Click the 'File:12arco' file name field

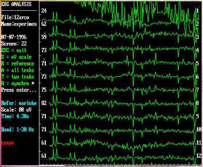15,17
